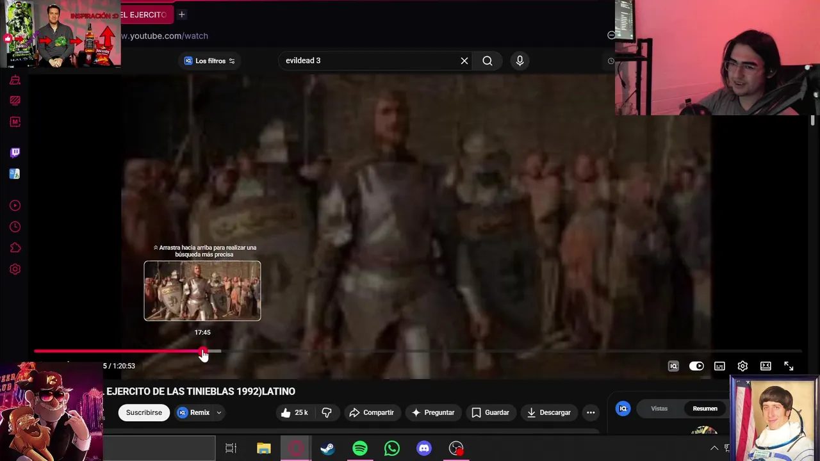The image size is (820, 461).
Task: Enter fullscreen video mode
Action: pos(789,366)
